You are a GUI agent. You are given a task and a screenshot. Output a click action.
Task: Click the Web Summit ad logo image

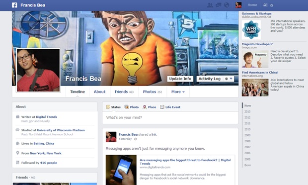tap(251, 30)
